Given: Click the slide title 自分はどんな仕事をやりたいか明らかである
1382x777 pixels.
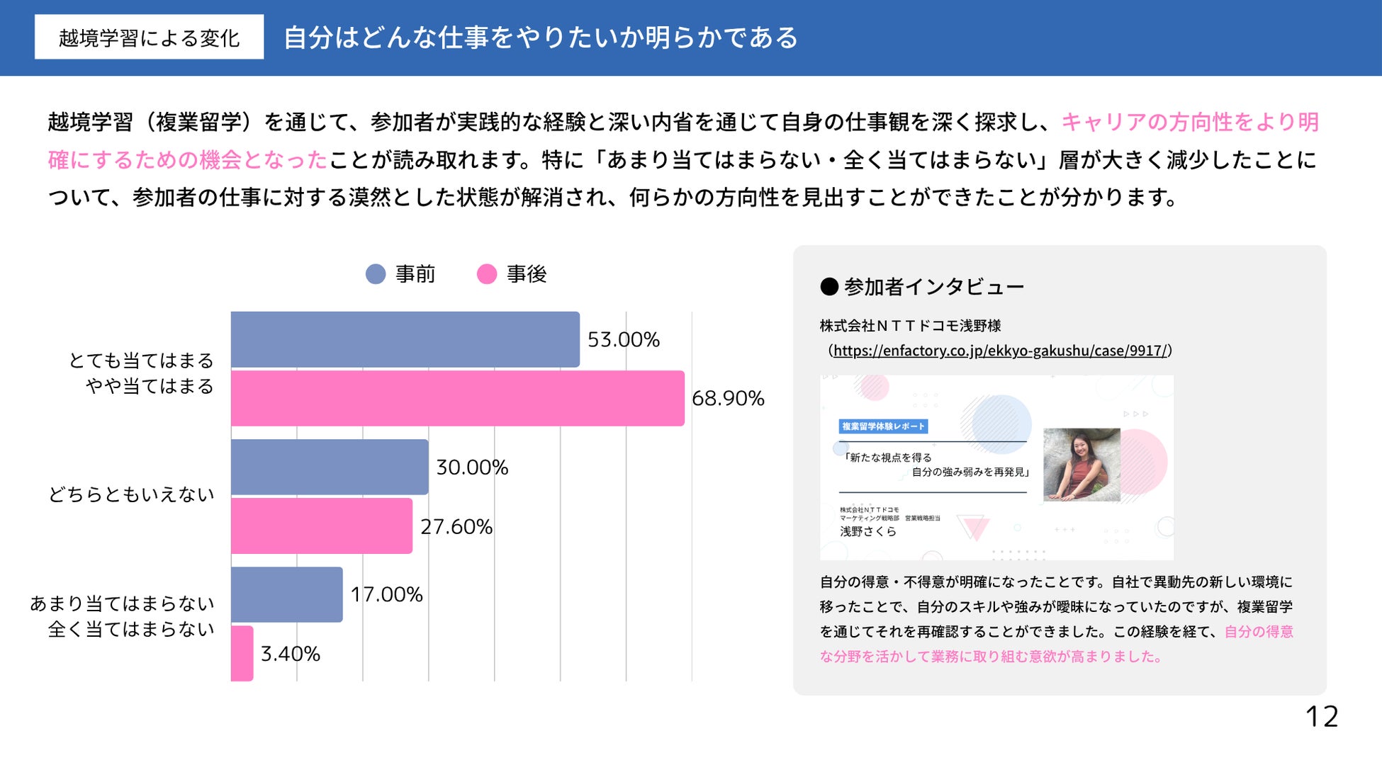Looking at the screenshot, I should point(540,38).
